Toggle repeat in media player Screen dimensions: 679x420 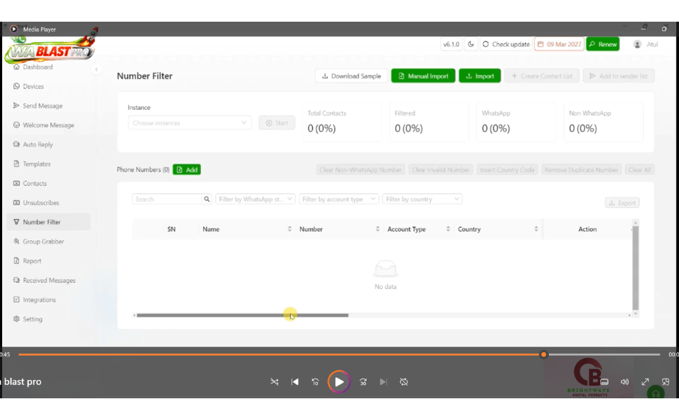click(404, 382)
